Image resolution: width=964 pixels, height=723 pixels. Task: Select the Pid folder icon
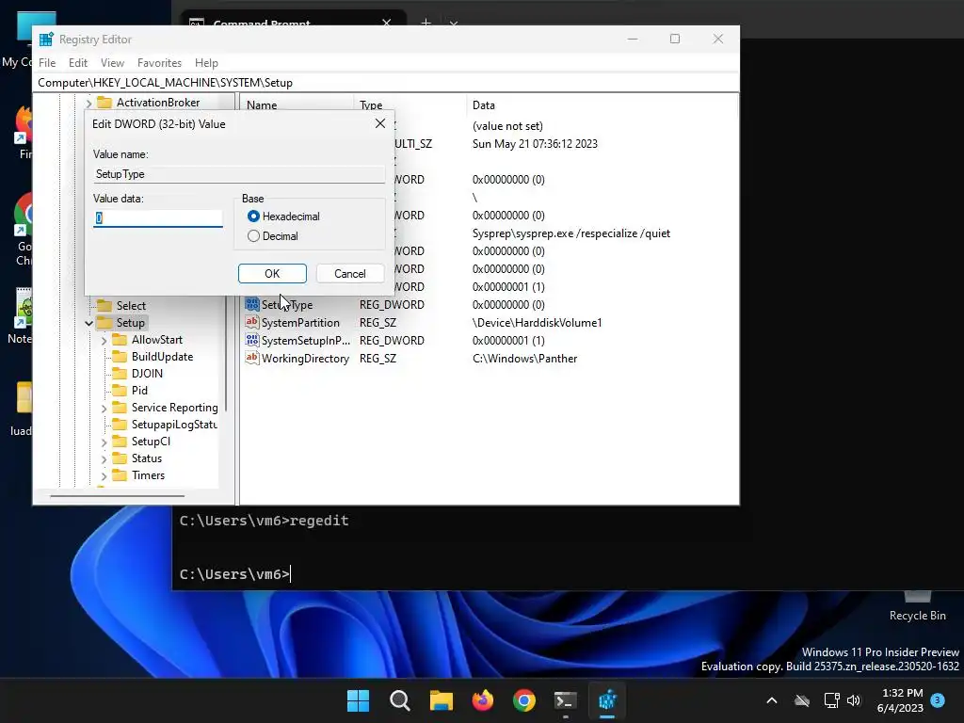pyautogui.click(x=120, y=391)
